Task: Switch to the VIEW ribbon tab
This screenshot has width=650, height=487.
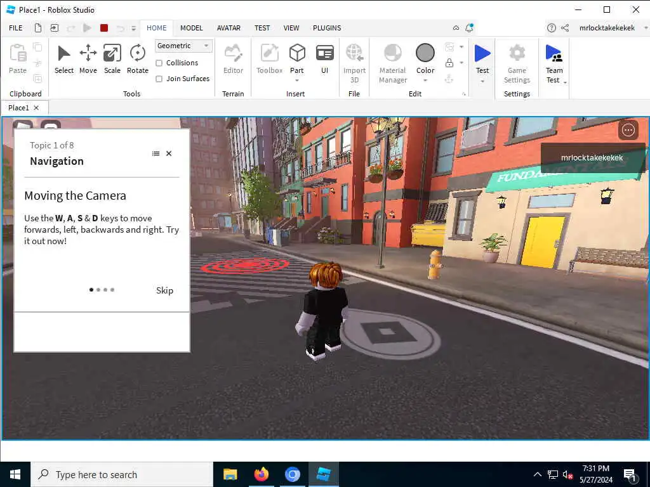Action: 291,28
